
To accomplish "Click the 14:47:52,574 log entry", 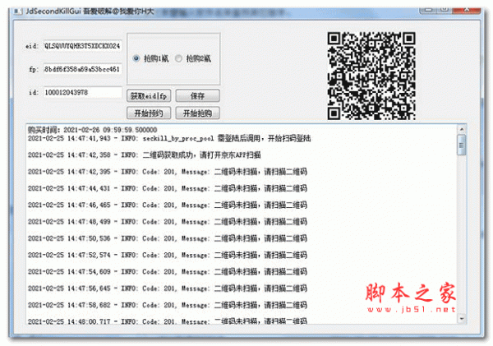I will coord(168,255).
